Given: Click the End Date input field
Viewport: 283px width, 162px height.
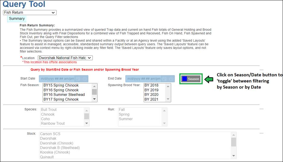Looking at the screenshot, I should pyautogui.click(x=143, y=79).
